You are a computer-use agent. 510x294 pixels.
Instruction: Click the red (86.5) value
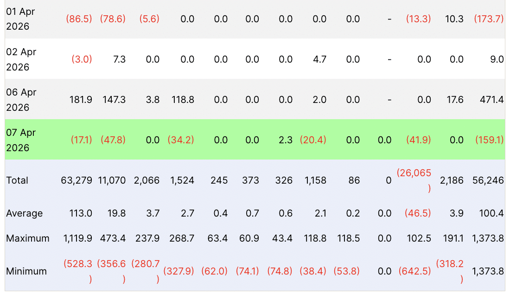79,19
